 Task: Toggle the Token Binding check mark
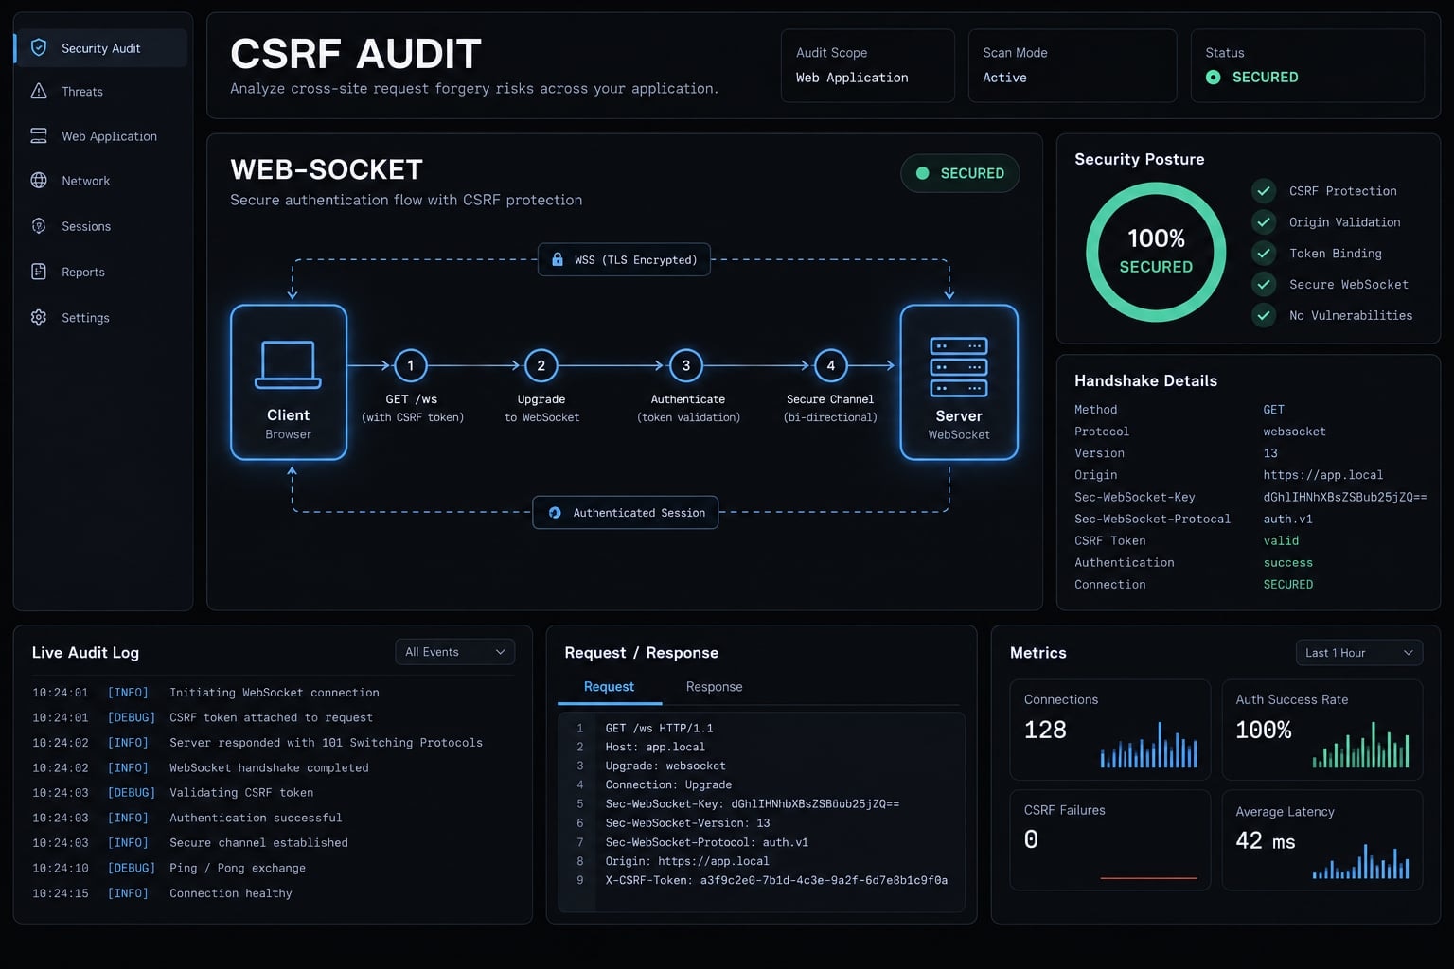(x=1264, y=253)
